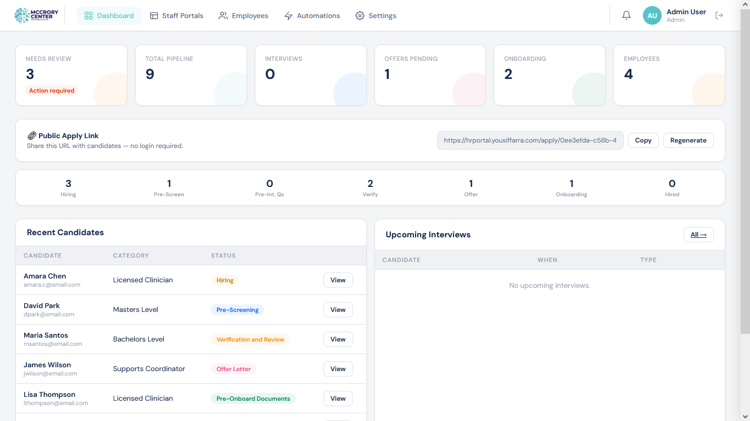Viewport: 750px width, 421px height.
Task: Select the Hiring stage count
Action: click(68, 187)
